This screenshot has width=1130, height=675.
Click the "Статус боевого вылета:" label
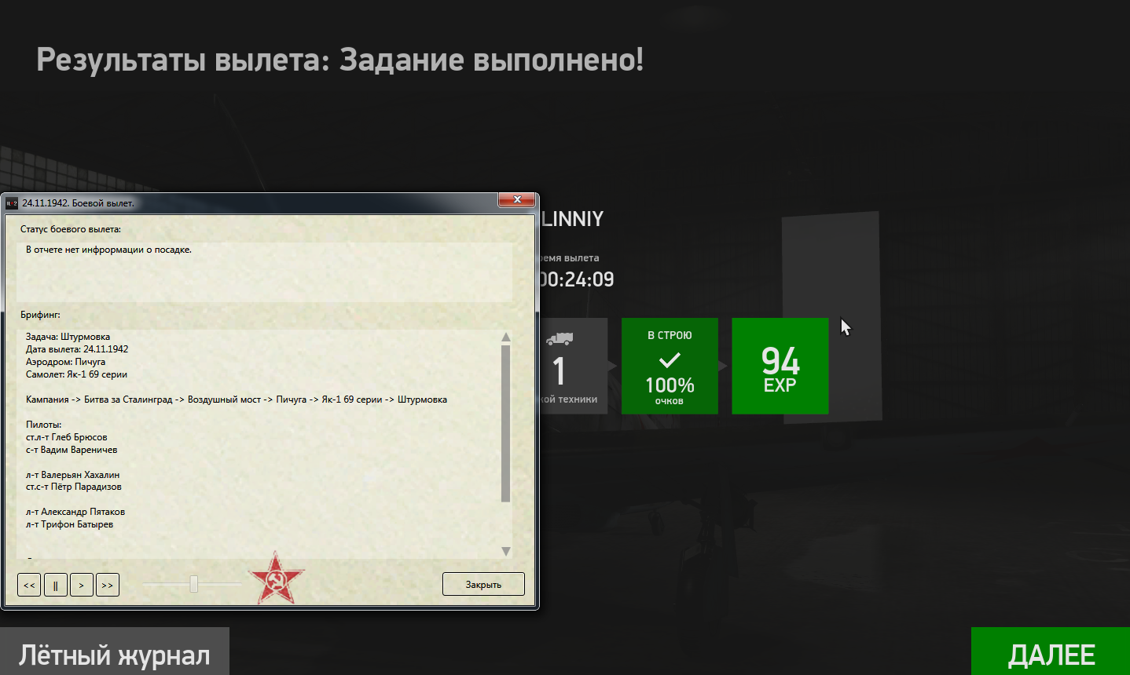(71, 229)
